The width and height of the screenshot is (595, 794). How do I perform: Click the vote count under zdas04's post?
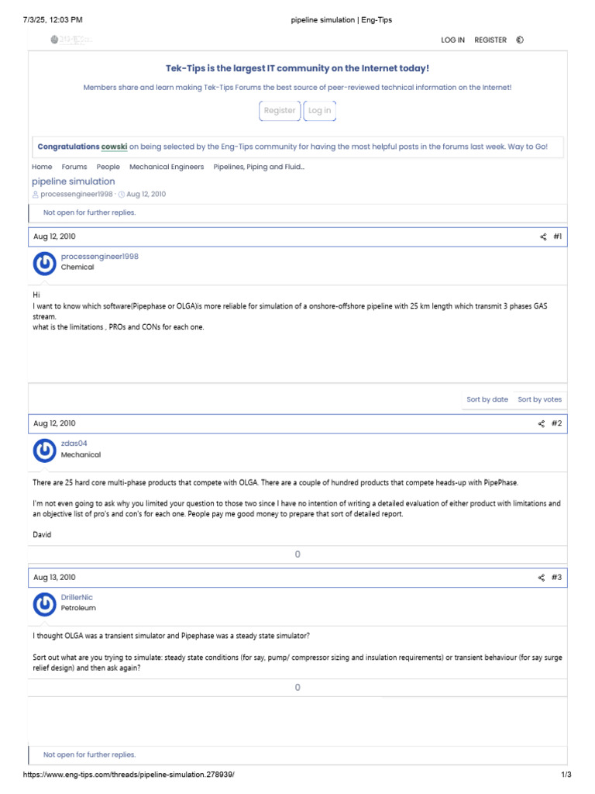pos(297,554)
